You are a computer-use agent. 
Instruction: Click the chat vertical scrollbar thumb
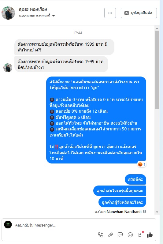point(157,70)
